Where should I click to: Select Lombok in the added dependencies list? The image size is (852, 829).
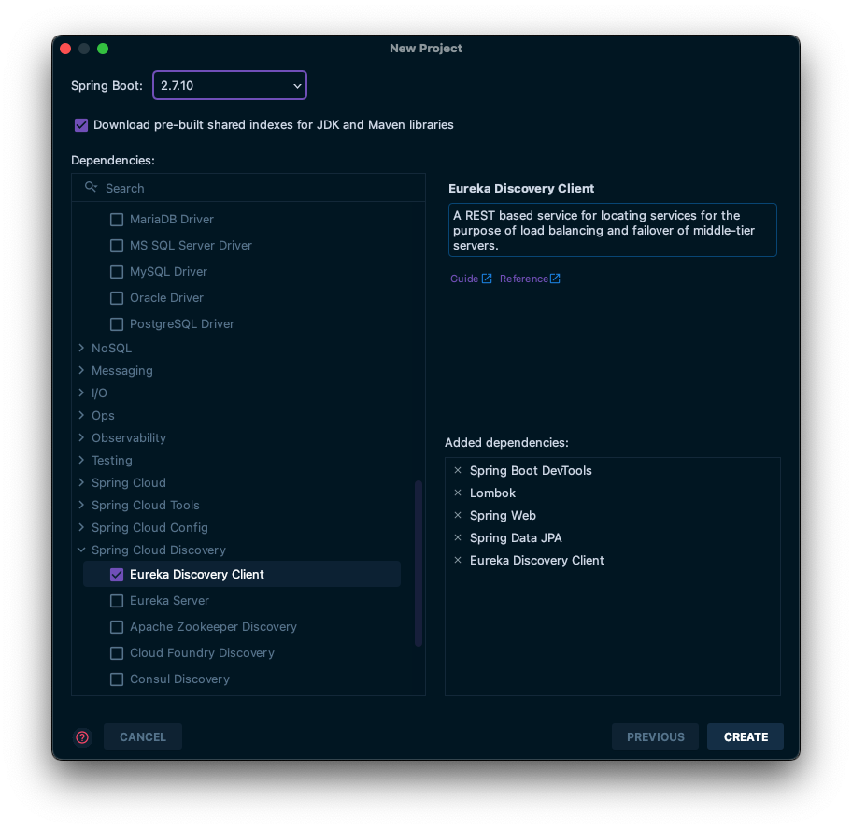pyautogui.click(x=492, y=493)
